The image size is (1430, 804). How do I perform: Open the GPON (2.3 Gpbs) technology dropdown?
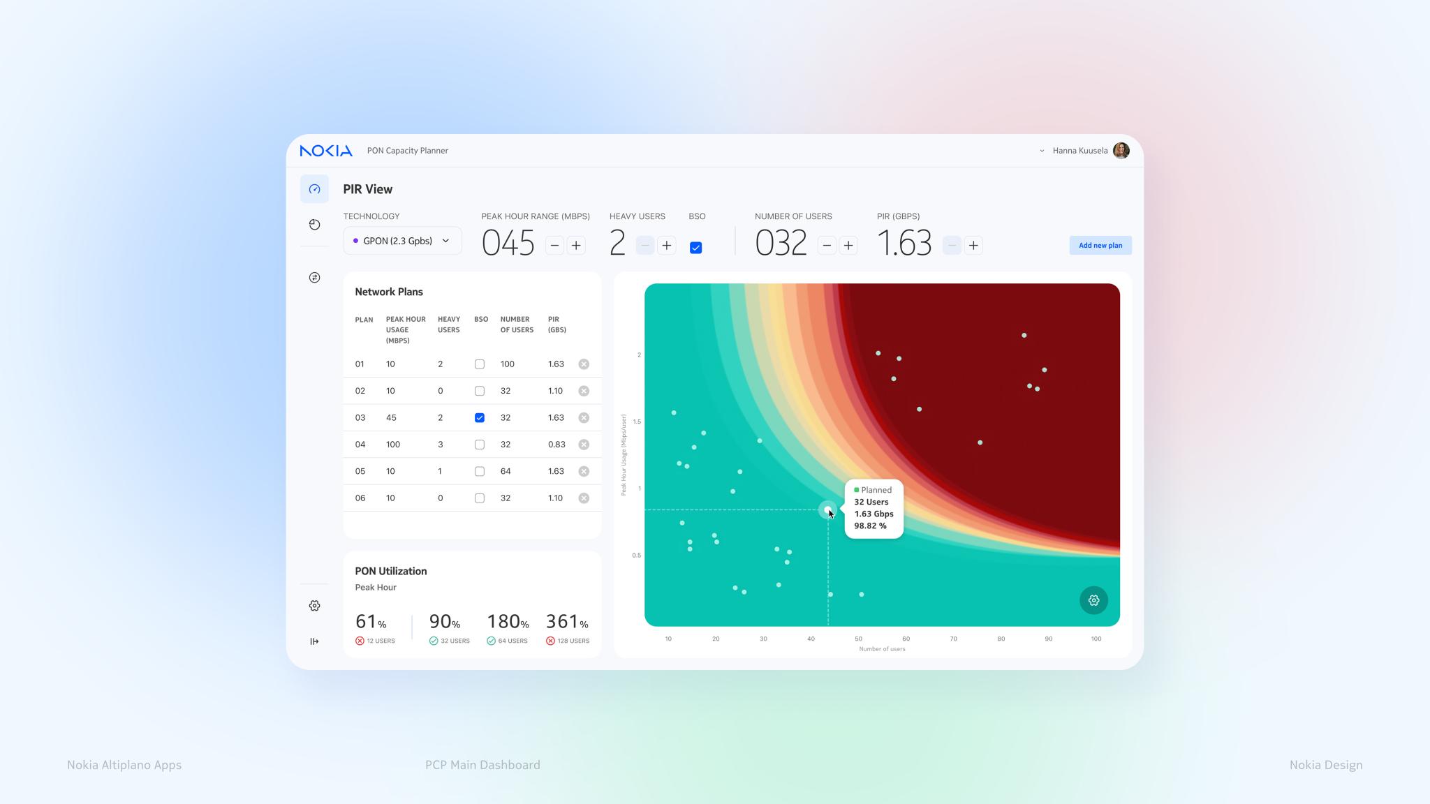pos(401,240)
